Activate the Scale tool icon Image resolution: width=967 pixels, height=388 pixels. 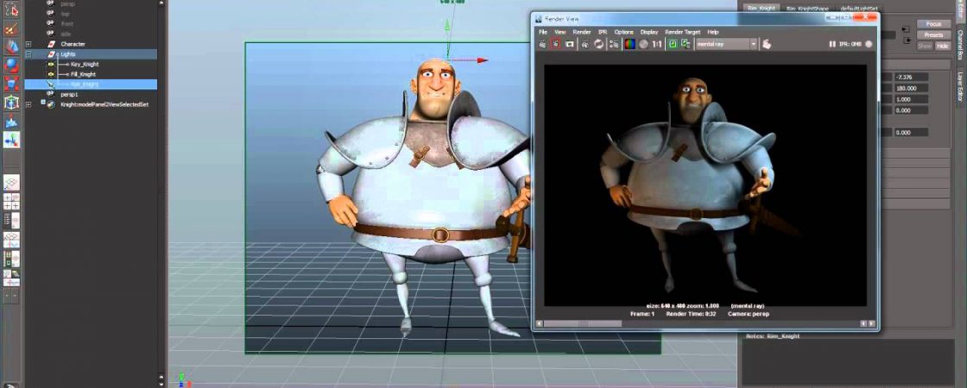click(12, 84)
